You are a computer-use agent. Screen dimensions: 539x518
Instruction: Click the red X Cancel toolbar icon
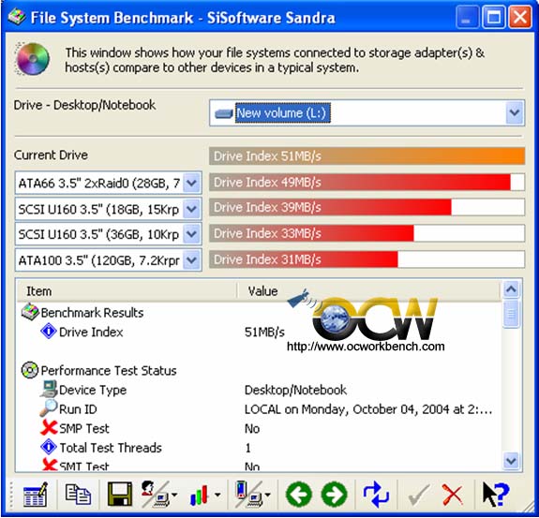point(453,495)
